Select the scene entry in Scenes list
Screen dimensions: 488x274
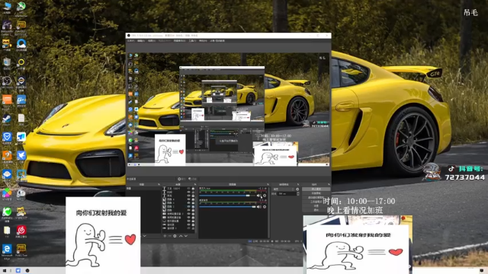click(x=143, y=189)
